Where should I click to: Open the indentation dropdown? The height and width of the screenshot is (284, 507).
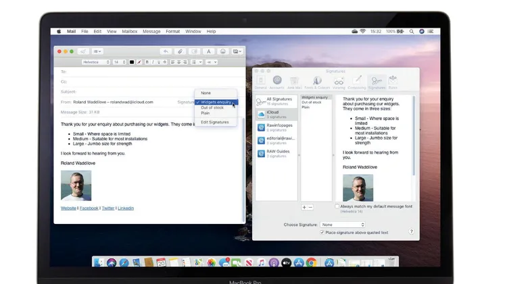(212, 62)
